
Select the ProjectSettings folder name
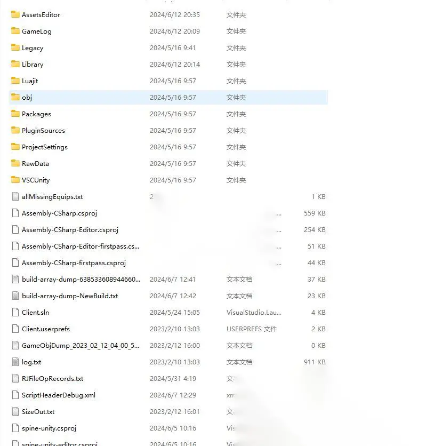[45, 147]
